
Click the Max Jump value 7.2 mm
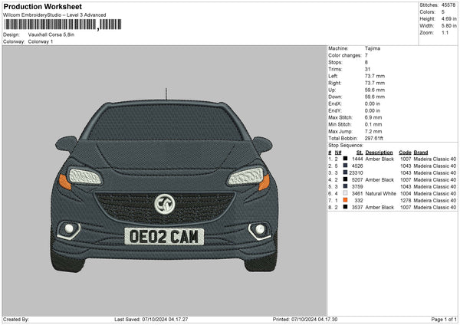pos(373,131)
